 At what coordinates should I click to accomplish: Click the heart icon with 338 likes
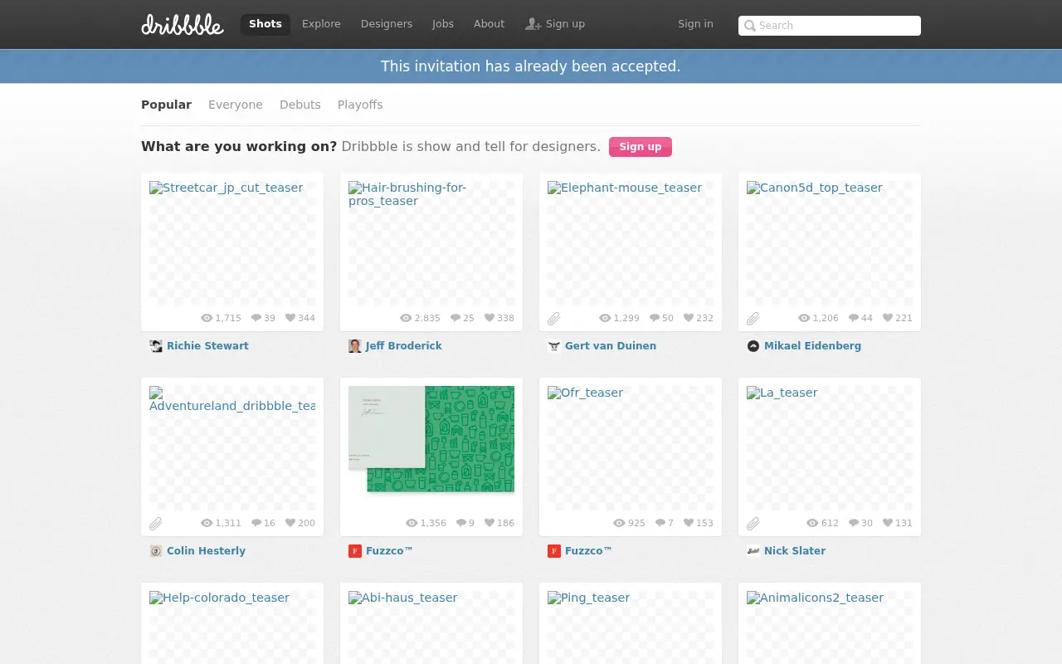(490, 318)
